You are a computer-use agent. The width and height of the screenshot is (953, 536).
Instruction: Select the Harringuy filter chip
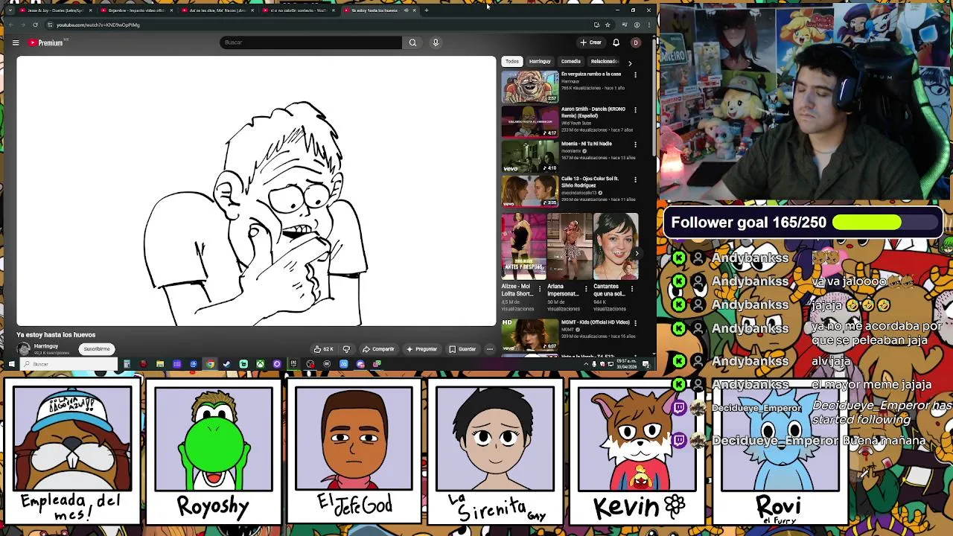pos(540,61)
